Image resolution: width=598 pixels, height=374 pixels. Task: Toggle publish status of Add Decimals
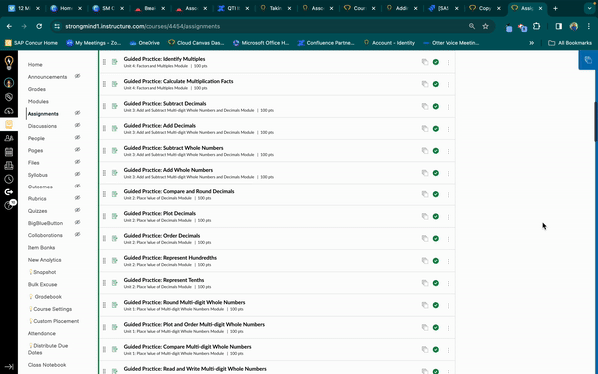pos(436,129)
